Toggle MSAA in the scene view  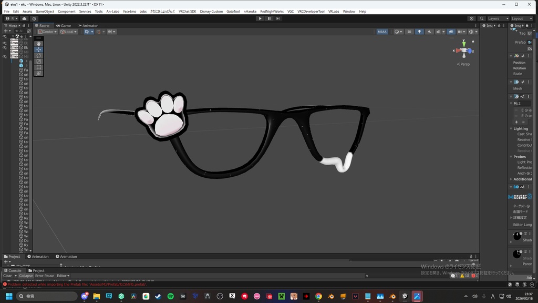[382, 32]
